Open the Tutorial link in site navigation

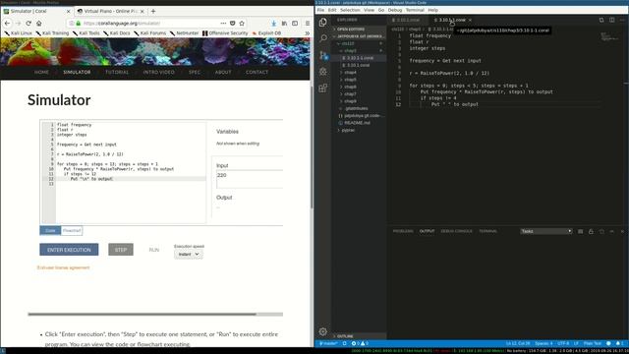117,72
